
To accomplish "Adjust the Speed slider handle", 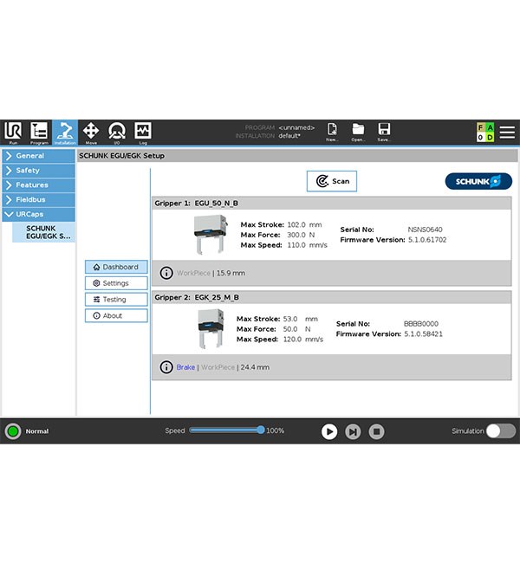I will point(261,430).
